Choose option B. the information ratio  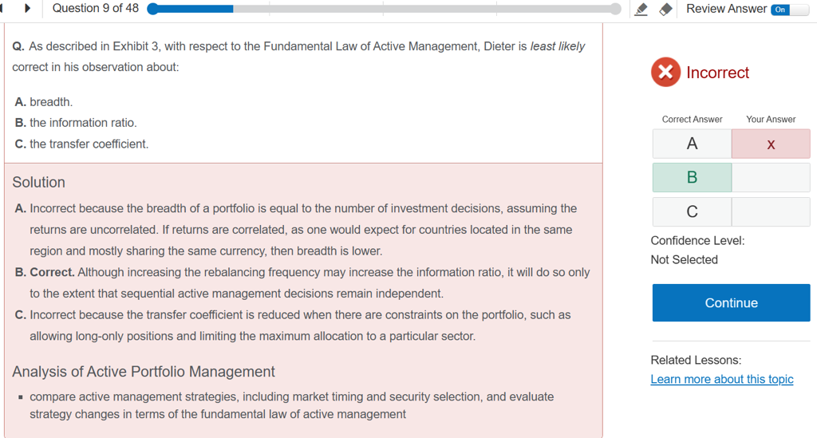tap(76, 123)
